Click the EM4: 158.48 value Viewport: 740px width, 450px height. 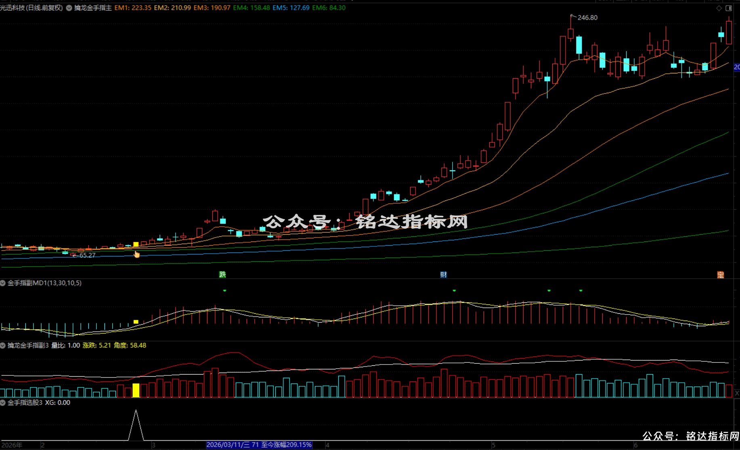[252, 8]
